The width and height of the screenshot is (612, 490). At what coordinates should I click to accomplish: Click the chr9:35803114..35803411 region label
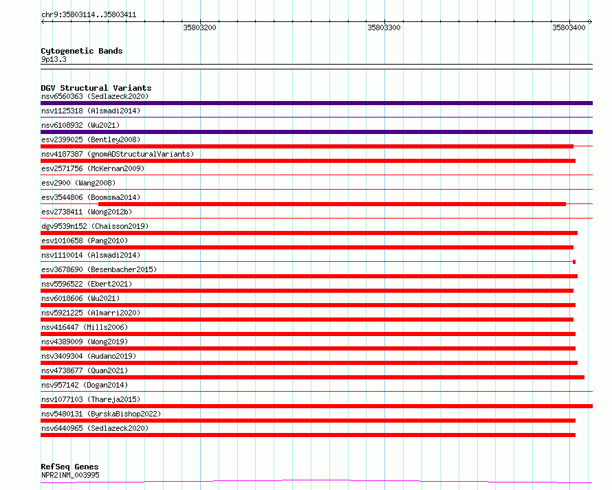pyautogui.click(x=89, y=15)
